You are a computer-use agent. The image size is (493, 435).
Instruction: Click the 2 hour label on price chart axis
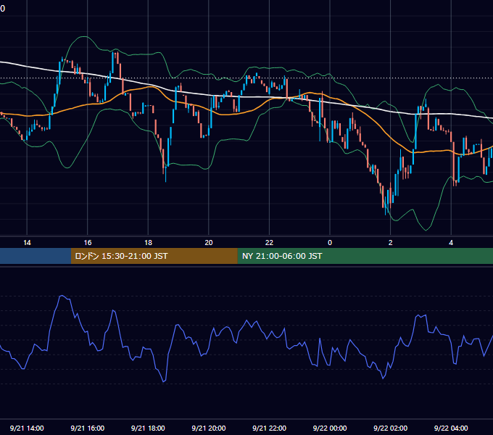(x=391, y=243)
